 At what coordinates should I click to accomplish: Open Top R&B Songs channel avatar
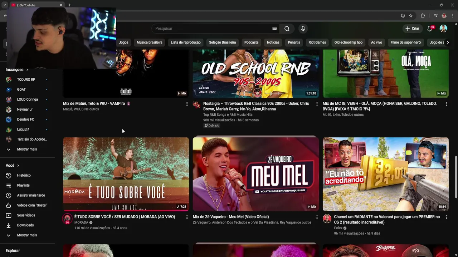pos(196,104)
